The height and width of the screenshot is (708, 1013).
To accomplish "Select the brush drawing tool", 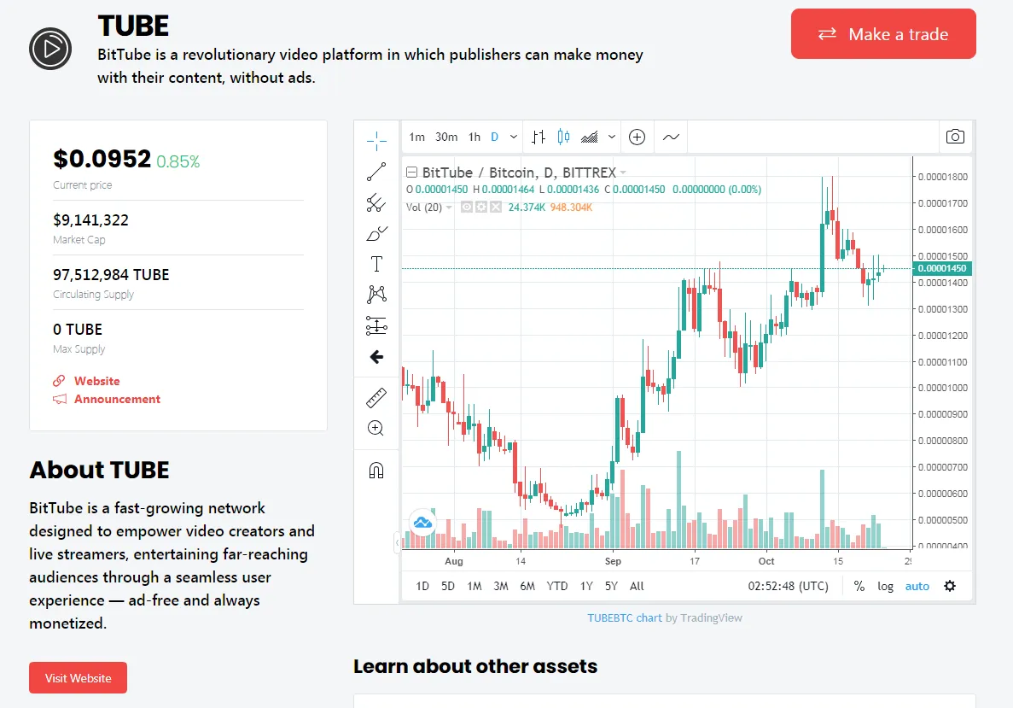I will pos(376,233).
